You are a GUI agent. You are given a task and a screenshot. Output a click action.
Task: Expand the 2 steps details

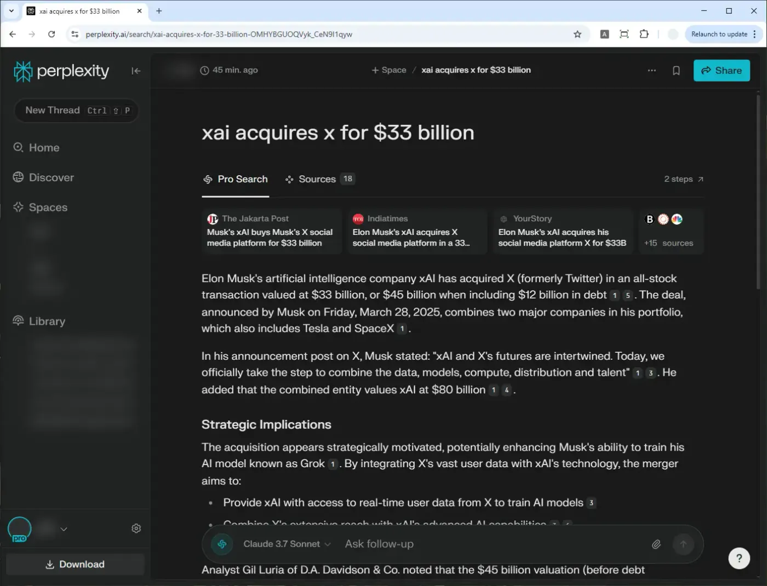[684, 179]
